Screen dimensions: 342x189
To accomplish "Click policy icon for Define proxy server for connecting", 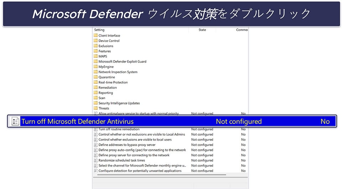I will tap(95, 155).
